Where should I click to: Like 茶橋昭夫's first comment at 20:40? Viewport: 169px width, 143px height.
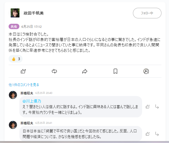pyautogui.click(x=147, y=107)
